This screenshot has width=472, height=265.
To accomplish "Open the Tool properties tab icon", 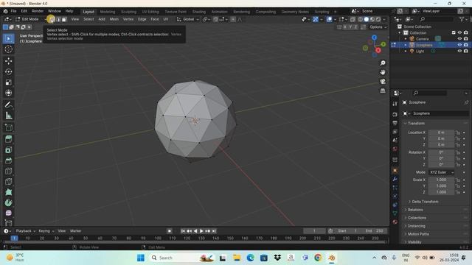I will click(395, 104).
